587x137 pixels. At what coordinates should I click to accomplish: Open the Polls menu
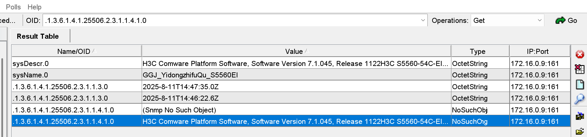[x=13, y=7]
